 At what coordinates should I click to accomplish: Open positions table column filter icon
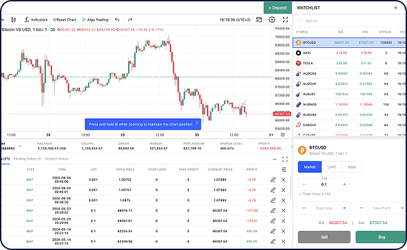[284, 169]
